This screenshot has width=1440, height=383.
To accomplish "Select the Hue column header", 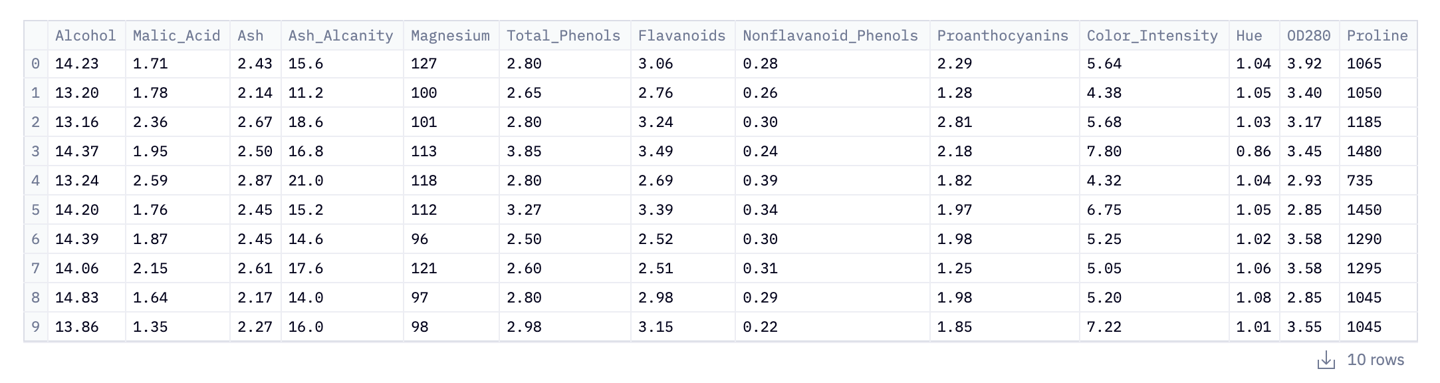I will [x=1254, y=36].
